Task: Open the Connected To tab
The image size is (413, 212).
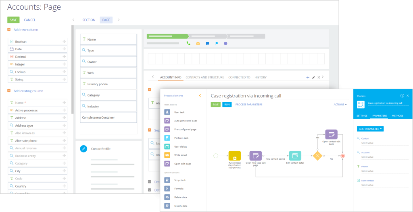Action: (x=239, y=78)
